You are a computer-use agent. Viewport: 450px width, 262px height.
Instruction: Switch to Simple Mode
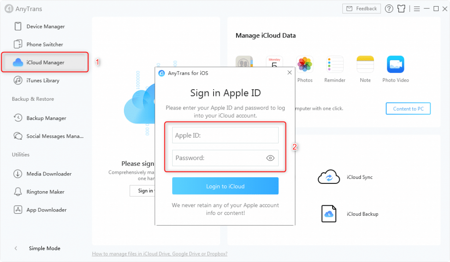click(x=44, y=248)
